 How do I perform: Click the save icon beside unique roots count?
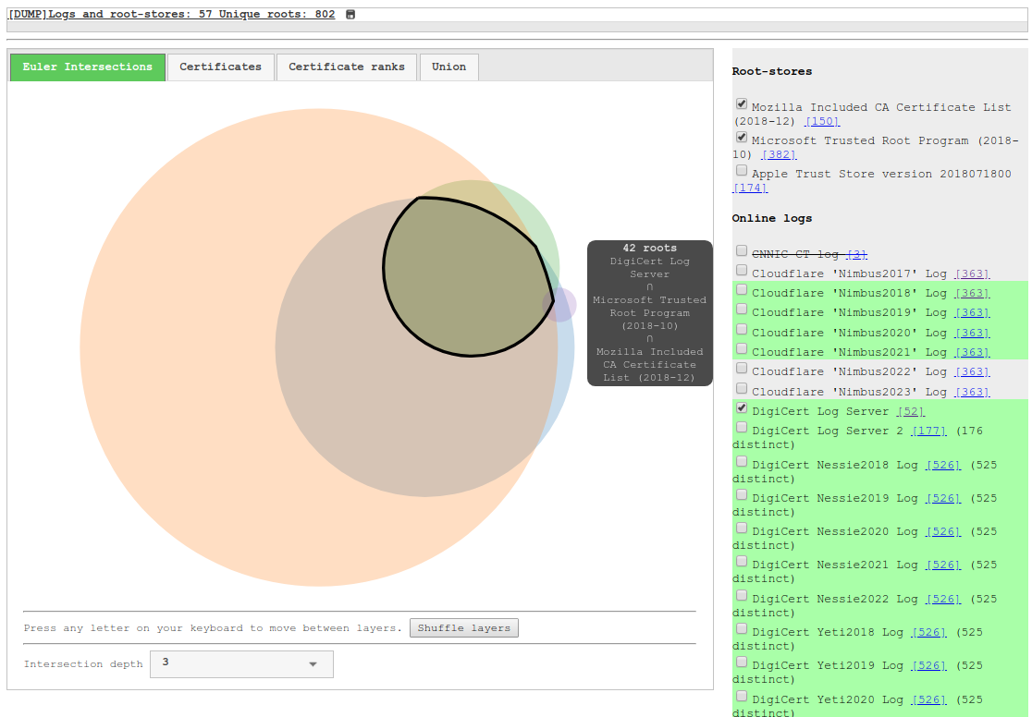tap(350, 15)
